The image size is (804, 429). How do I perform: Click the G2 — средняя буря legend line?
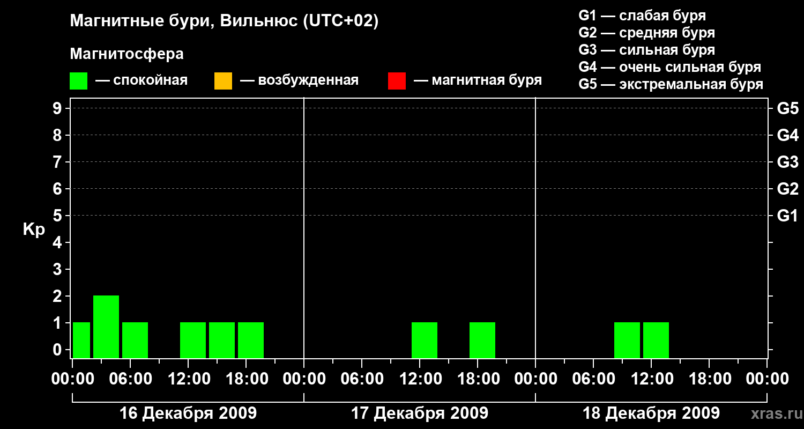coord(646,33)
